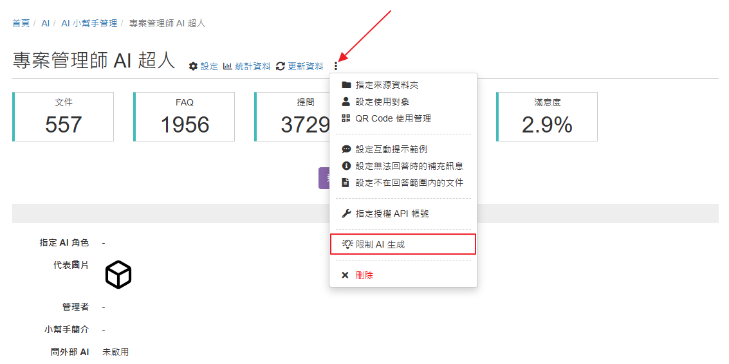The height and width of the screenshot is (364, 729).
Task: Click the cube 代表圖片 thumbnail
Action: click(118, 275)
